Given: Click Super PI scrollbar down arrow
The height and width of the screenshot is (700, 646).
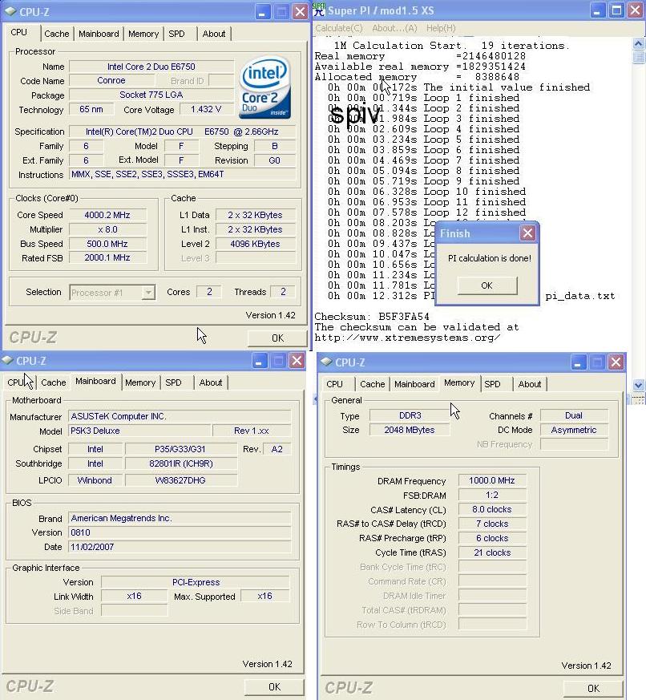Looking at the screenshot, I should click(639, 385).
